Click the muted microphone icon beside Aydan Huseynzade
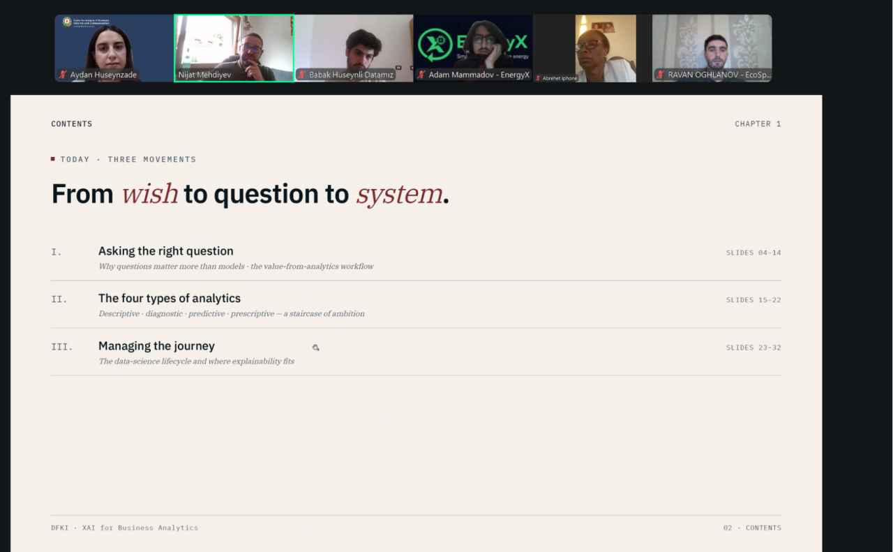The image size is (893, 552). pyautogui.click(x=63, y=75)
